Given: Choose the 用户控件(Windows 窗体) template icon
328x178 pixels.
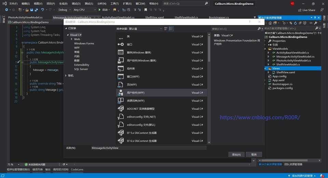Looking at the screenshot, I should click(x=121, y=61).
